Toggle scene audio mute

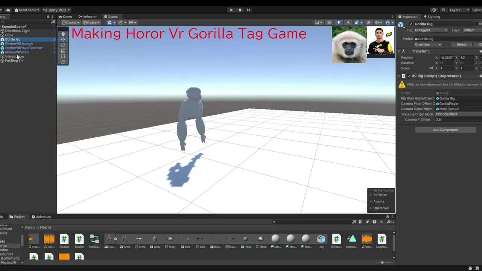pyautogui.click(x=348, y=23)
